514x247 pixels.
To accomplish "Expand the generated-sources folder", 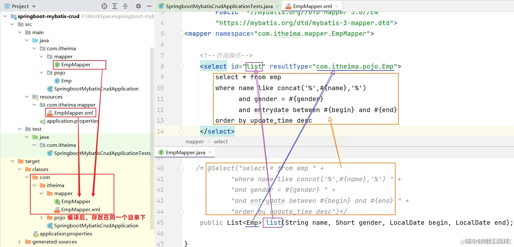I will (20, 242).
